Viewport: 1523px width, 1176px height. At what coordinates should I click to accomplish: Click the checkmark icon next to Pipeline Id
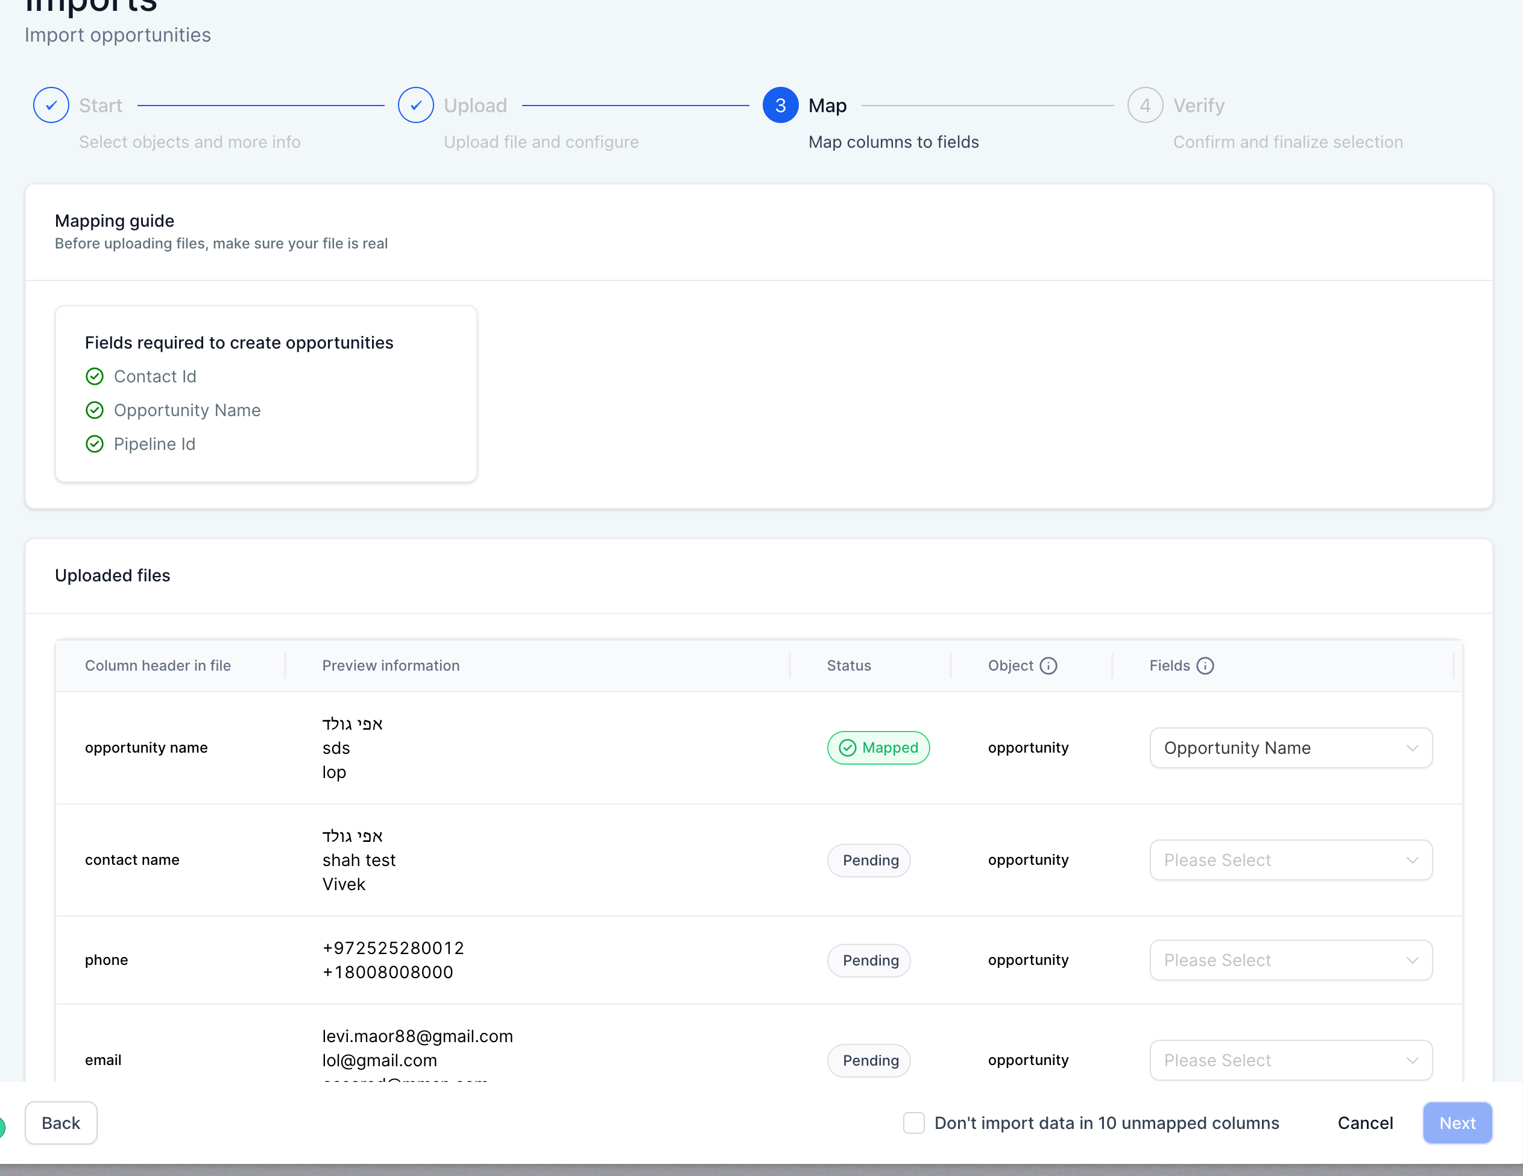pos(95,442)
